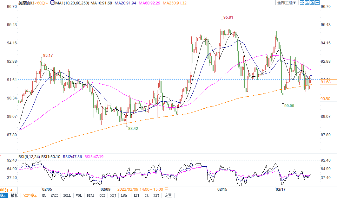This screenshot has width=337, height=198.
Task: Open 设置 in the bottom bar
Action: (168, 195)
